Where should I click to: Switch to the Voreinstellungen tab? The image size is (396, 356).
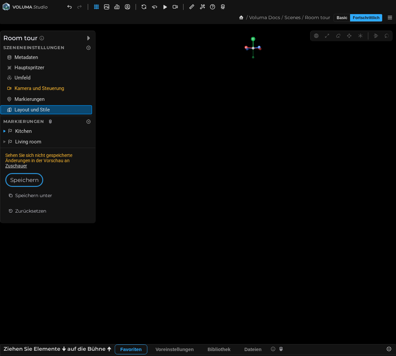coord(175,349)
